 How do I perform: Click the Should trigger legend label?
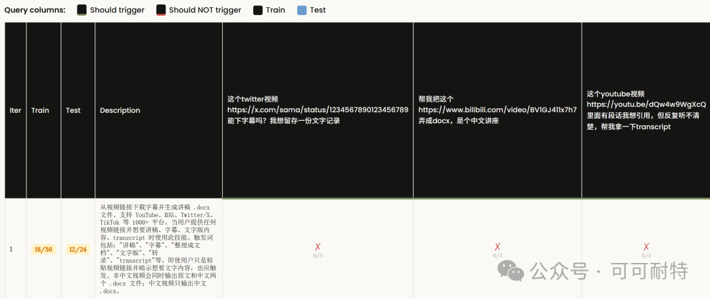[117, 10]
